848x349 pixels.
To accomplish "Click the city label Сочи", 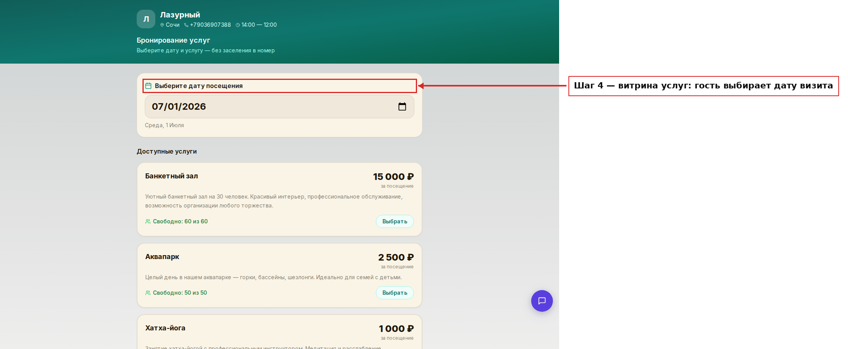I will pyautogui.click(x=172, y=25).
